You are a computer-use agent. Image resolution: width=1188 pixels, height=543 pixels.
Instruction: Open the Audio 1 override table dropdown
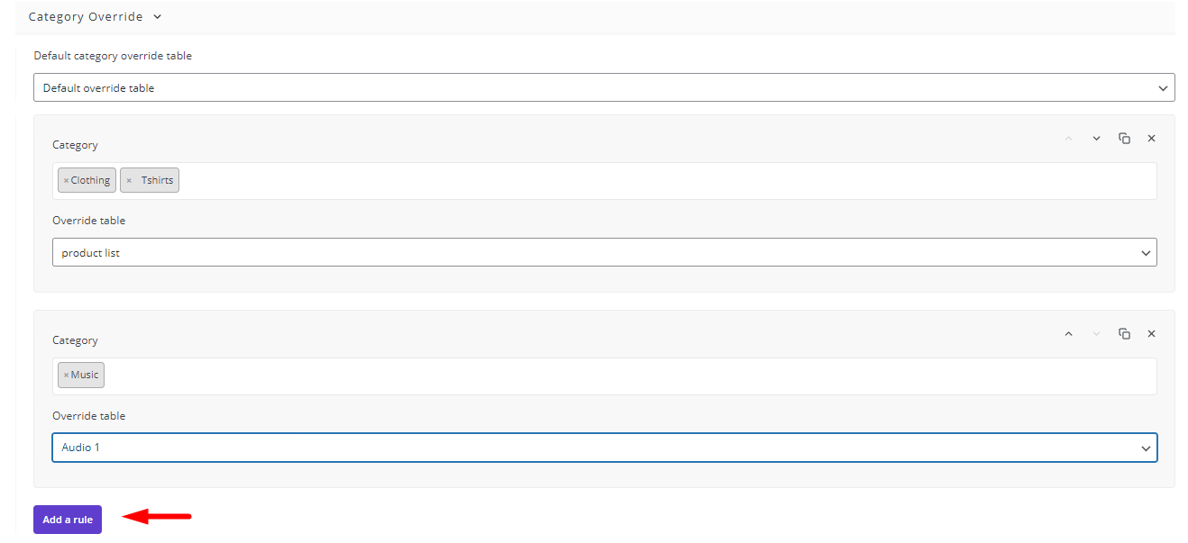604,448
